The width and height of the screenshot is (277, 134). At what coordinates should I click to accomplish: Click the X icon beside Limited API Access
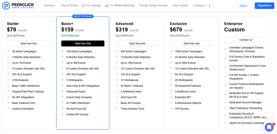click(x=63, y=114)
